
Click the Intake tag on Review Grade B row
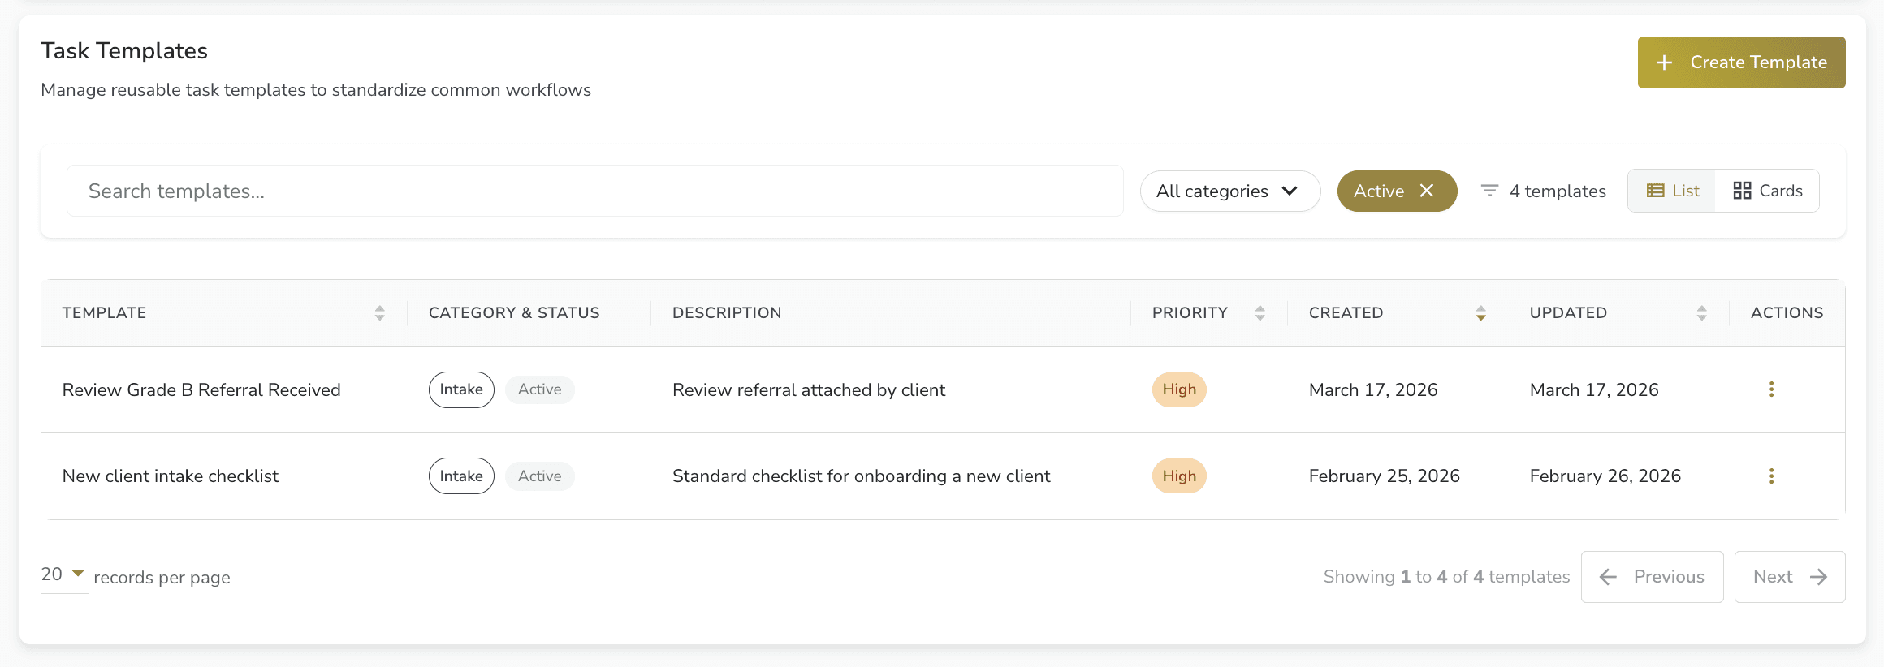point(461,389)
